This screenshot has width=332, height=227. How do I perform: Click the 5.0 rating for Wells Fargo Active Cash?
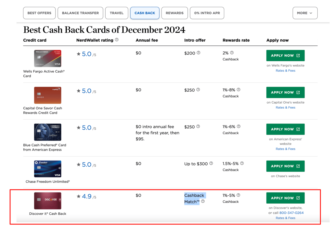coord(87,54)
